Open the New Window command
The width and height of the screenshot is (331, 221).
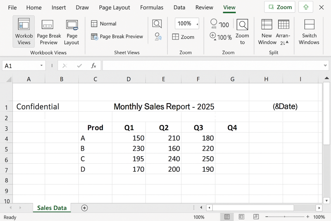267,25
